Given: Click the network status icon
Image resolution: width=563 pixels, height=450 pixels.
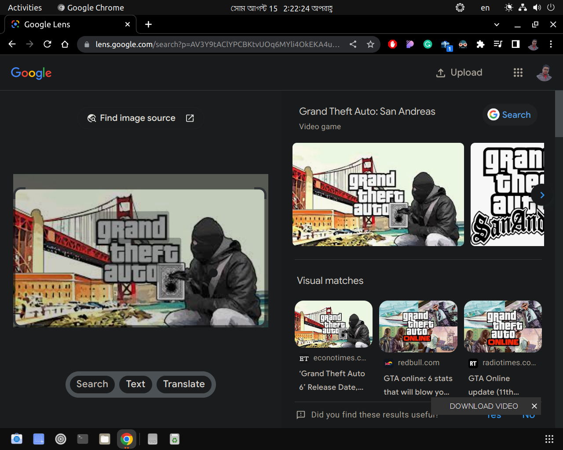Looking at the screenshot, I should 523,7.
